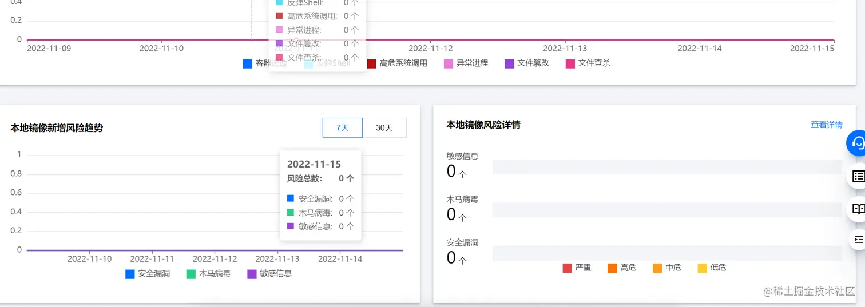Open the menu list floating icon at bottom

(x=858, y=238)
